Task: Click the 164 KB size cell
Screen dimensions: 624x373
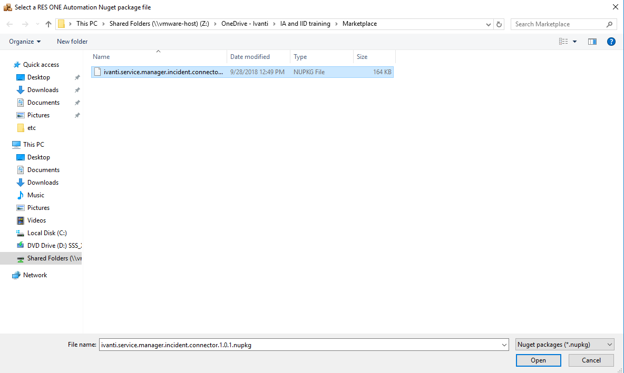Action: (382, 72)
